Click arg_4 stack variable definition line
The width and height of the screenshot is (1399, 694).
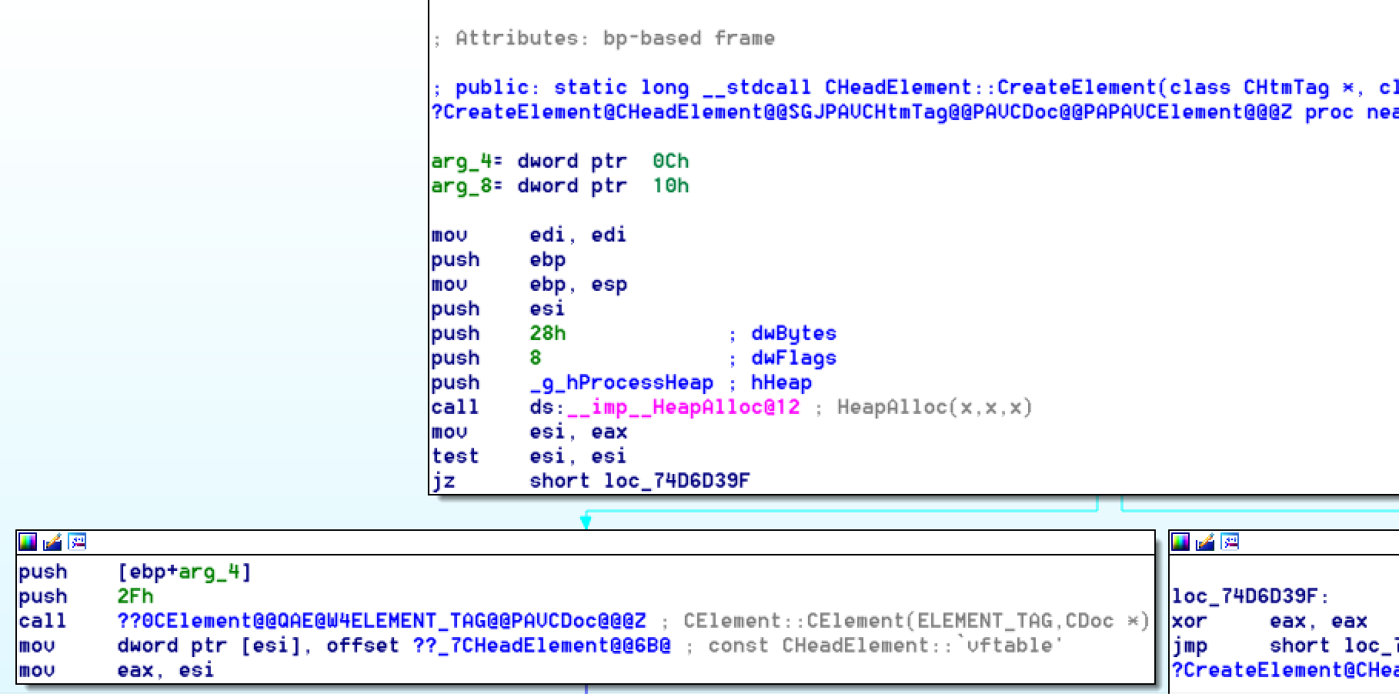pos(559,162)
